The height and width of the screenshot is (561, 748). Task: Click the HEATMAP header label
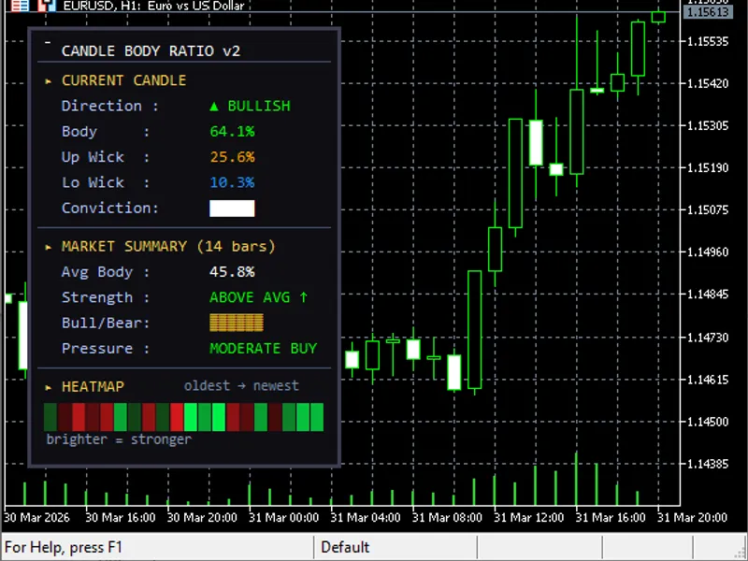[93, 386]
